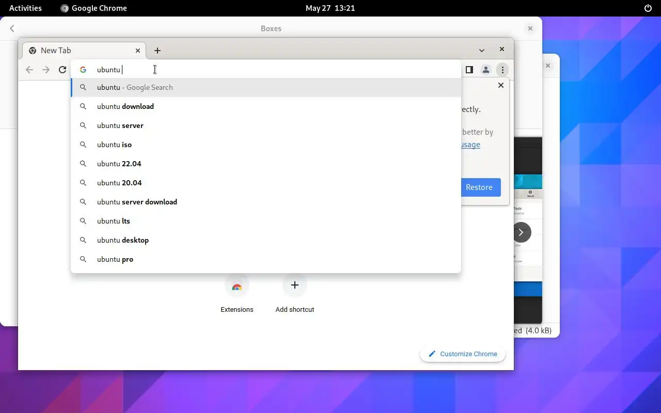This screenshot has width=661, height=413.
Task: Click search icon beside 'ubuntu lts'
Action: (x=83, y=221)
